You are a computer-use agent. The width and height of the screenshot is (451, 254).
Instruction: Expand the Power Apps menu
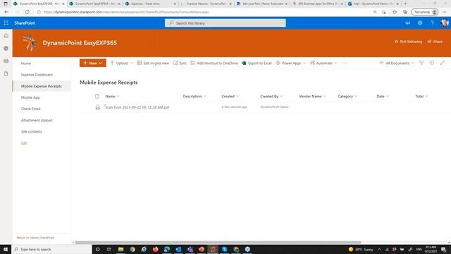291,63
